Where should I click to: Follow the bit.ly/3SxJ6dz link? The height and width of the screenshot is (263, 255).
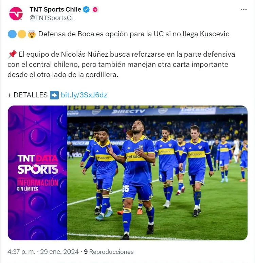click(x=84, y=95)
